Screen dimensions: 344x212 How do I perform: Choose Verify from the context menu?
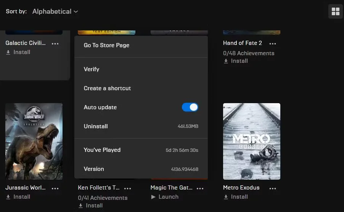[141, 69]
